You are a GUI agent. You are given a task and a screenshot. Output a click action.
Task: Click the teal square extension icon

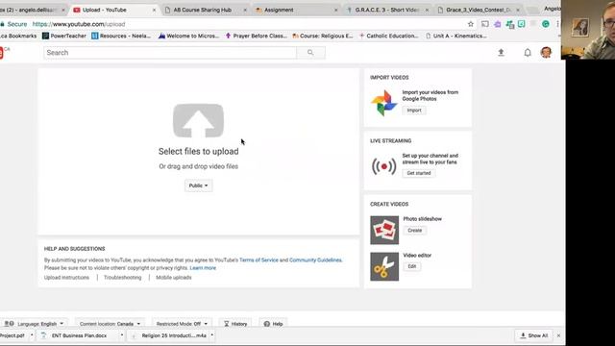pyautogui.click(x=522, y=24)
